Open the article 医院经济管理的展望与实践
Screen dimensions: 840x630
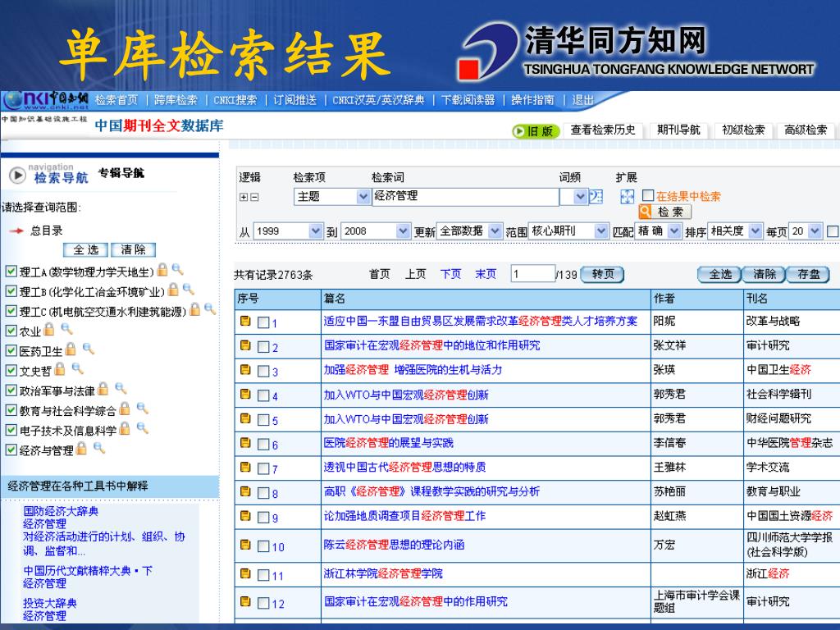coord(388,443)
